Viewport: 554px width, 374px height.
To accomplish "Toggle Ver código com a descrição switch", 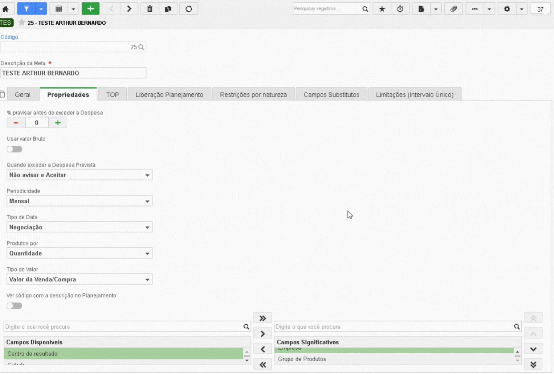I will point(15,306).
